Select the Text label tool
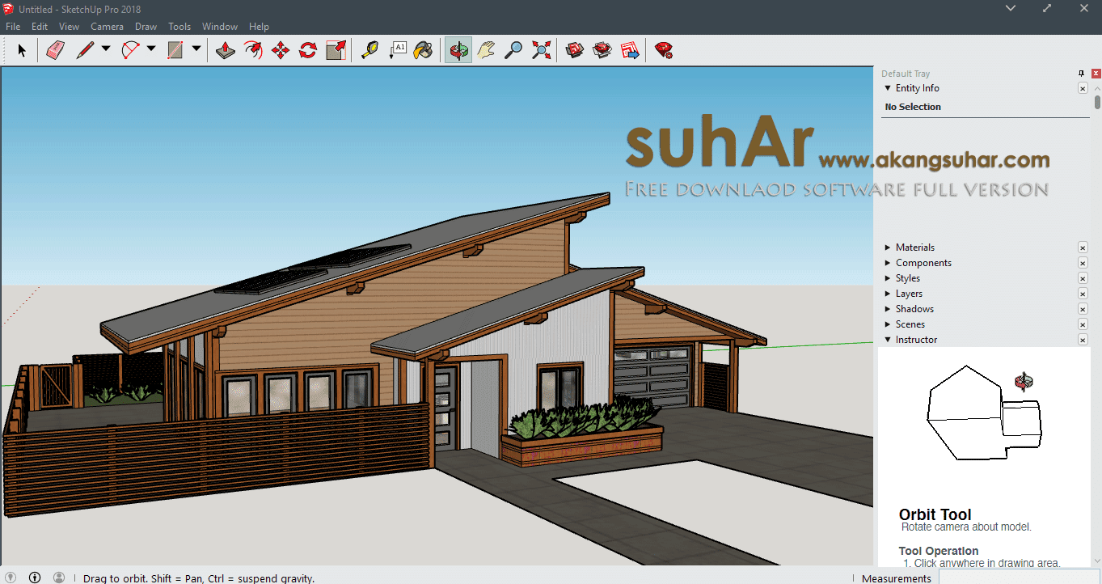The width and height of the screenshot is (1102, 584). click(x=397, y=50)
